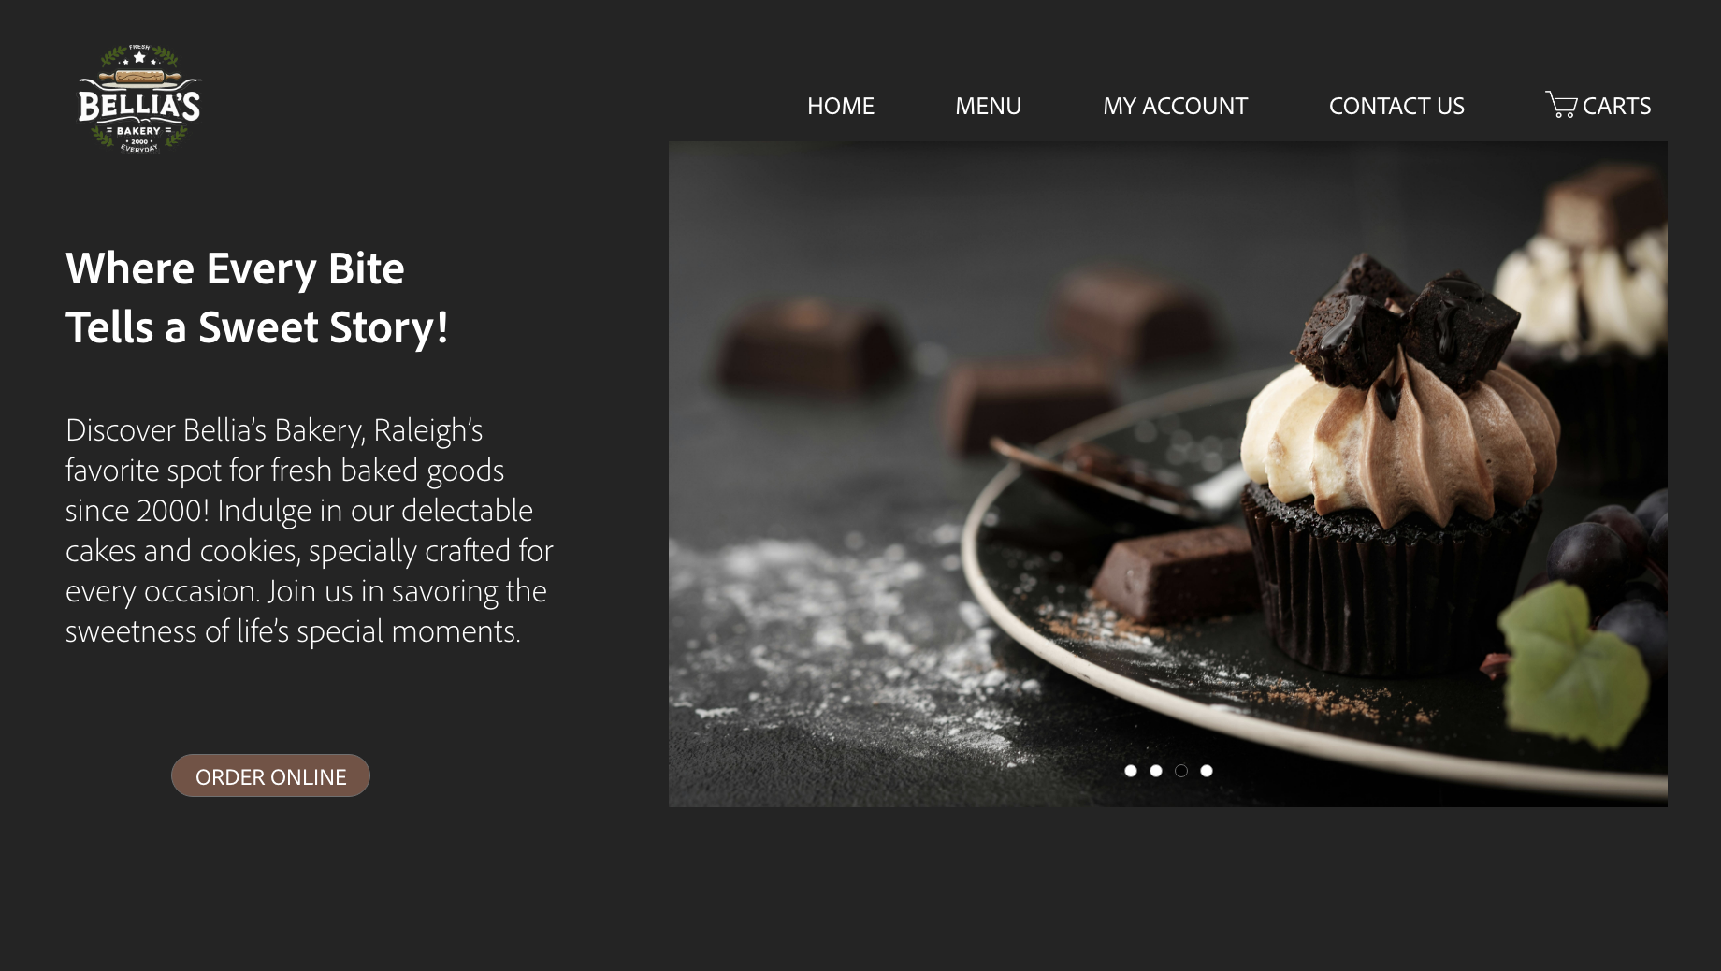Click the Bellia's Bakery logo
Screen dimensions: 1721x971
tap(138, 99)
